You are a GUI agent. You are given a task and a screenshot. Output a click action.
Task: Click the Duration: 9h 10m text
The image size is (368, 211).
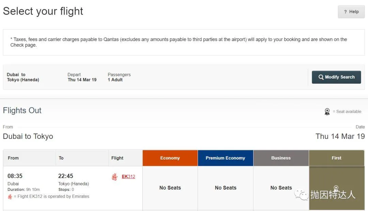point(24,190)
